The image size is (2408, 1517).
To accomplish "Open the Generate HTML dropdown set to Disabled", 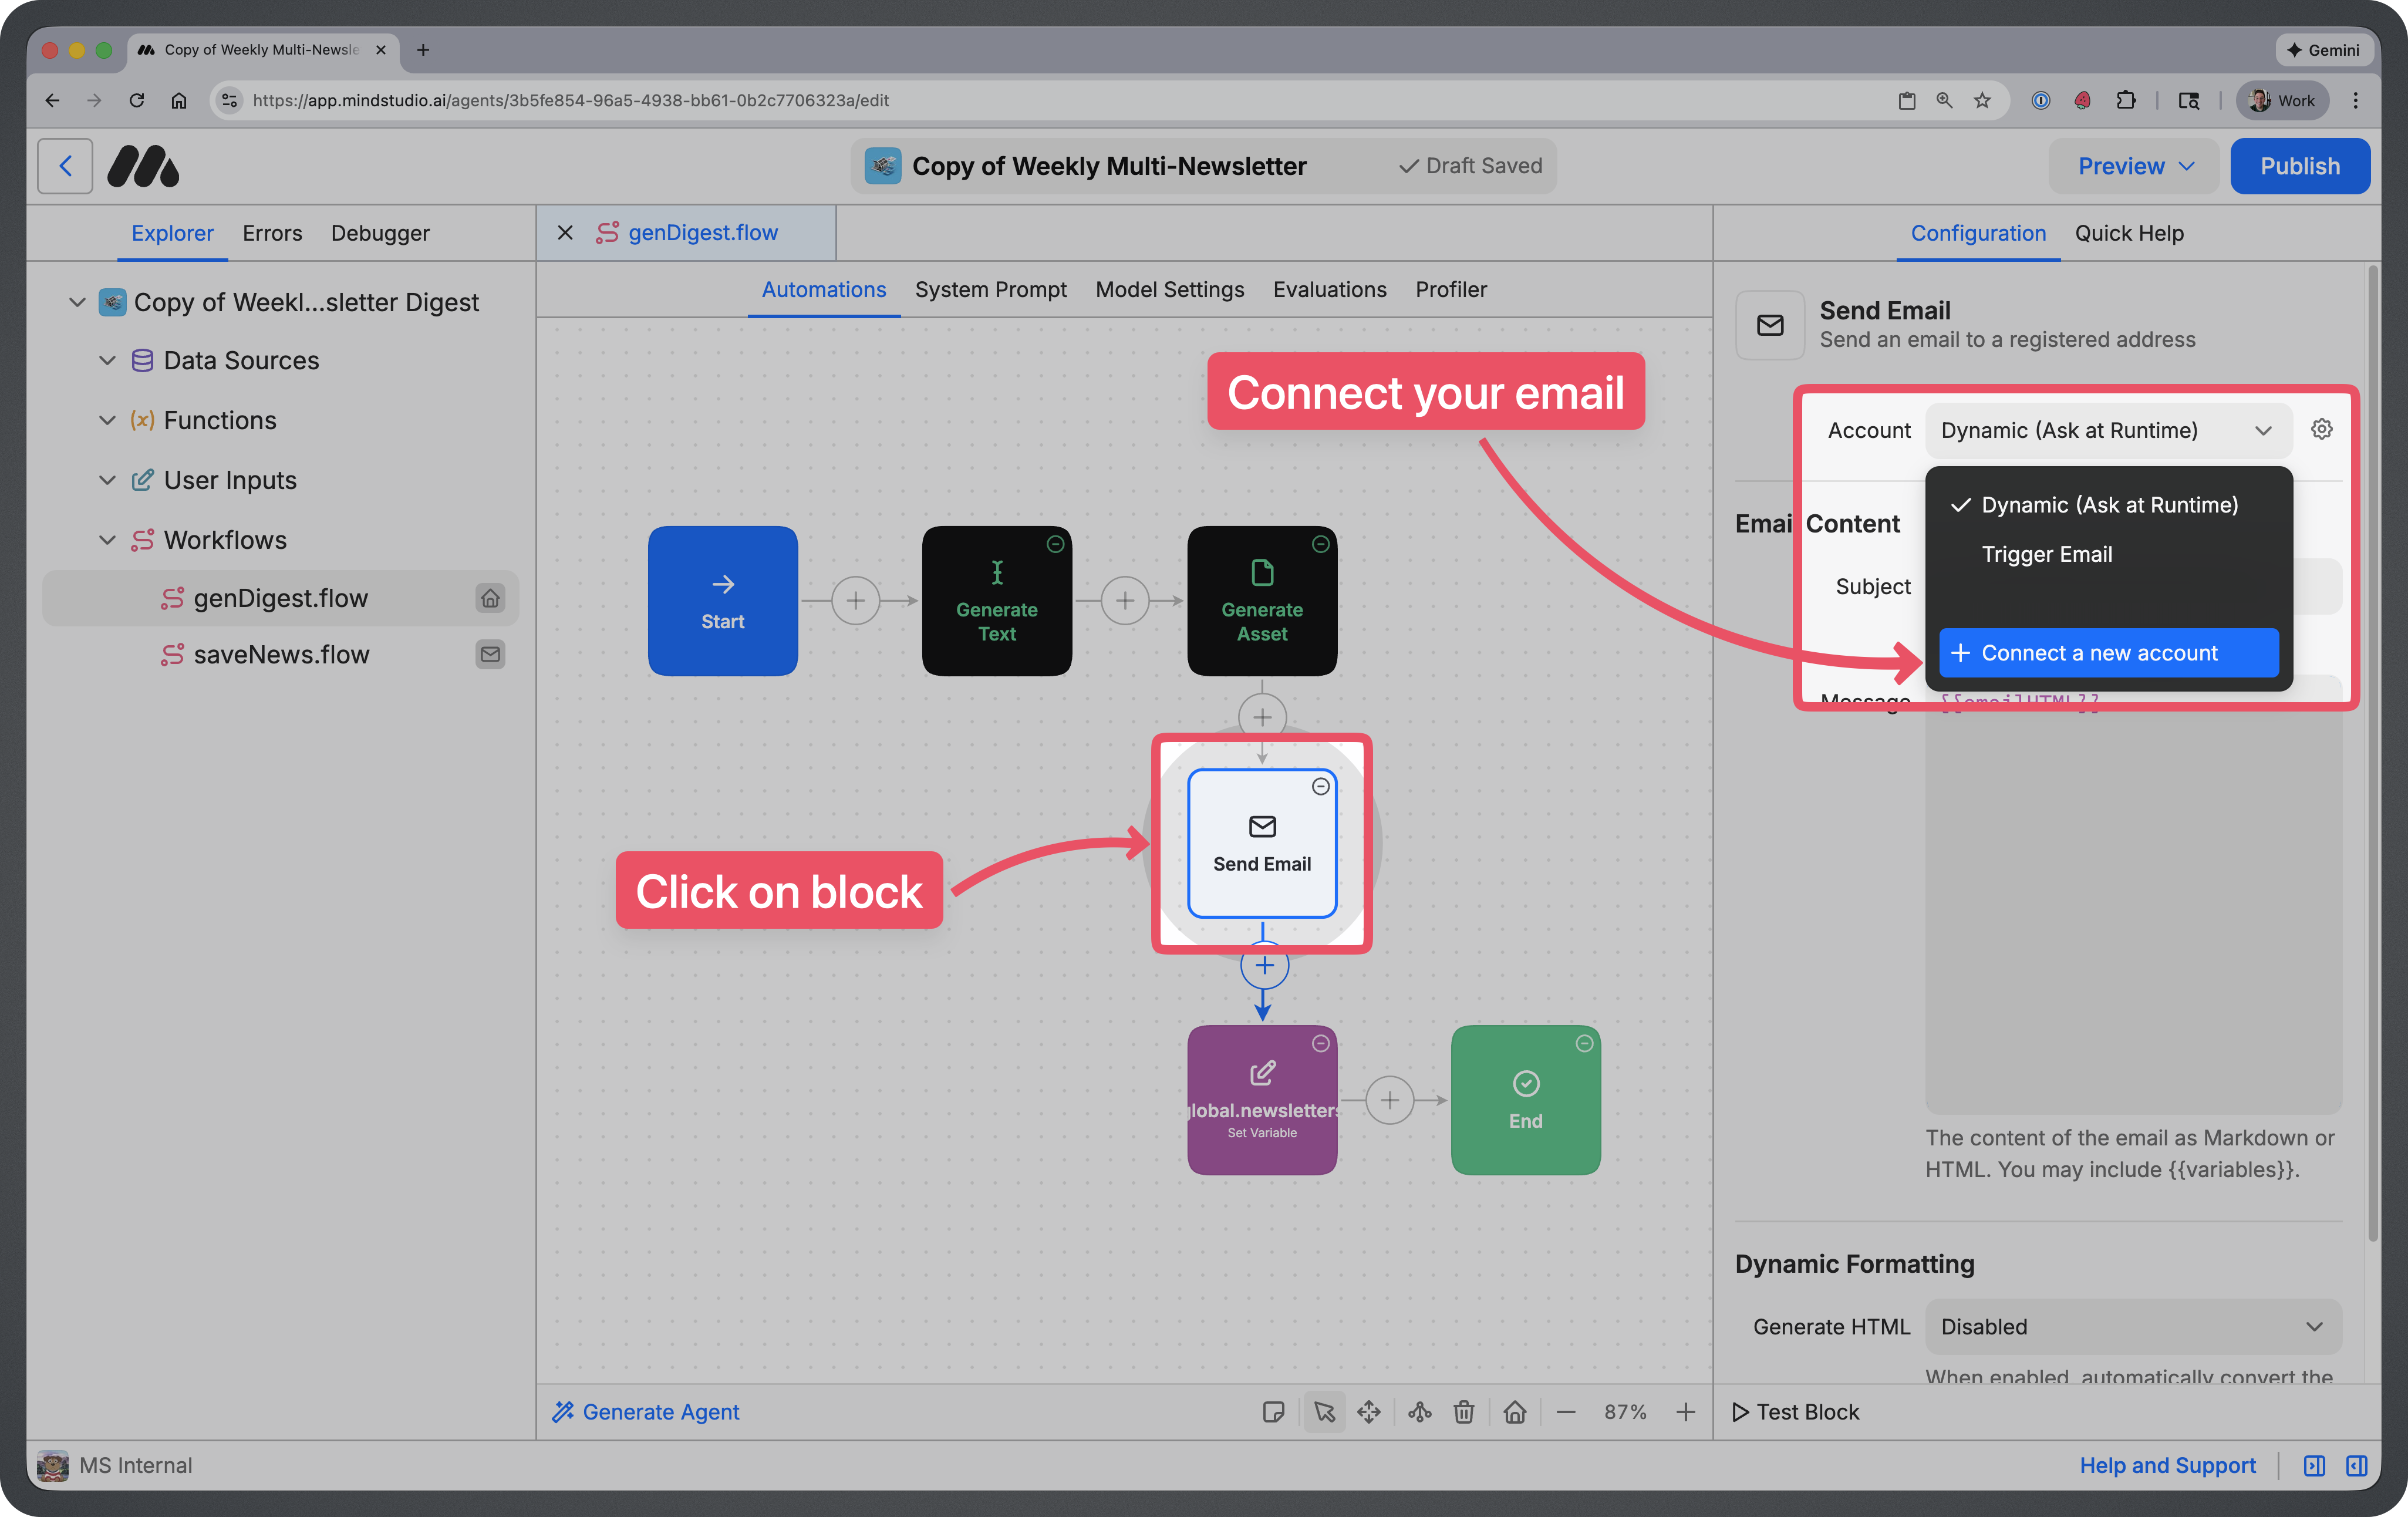I will pos(2132,1326).
